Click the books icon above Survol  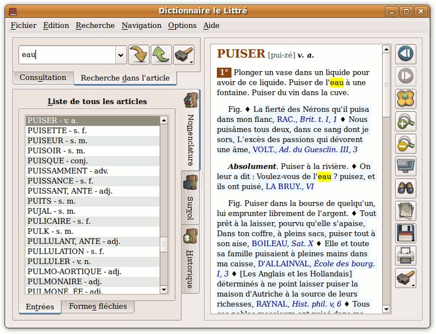(191, 182)
